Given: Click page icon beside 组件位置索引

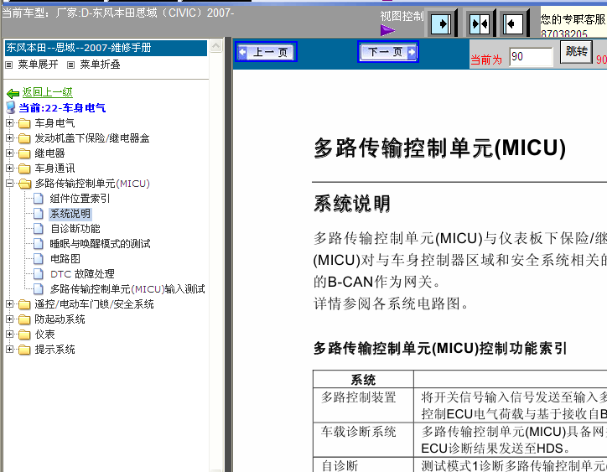Looking at the screenshot, I should coord(39,198).
